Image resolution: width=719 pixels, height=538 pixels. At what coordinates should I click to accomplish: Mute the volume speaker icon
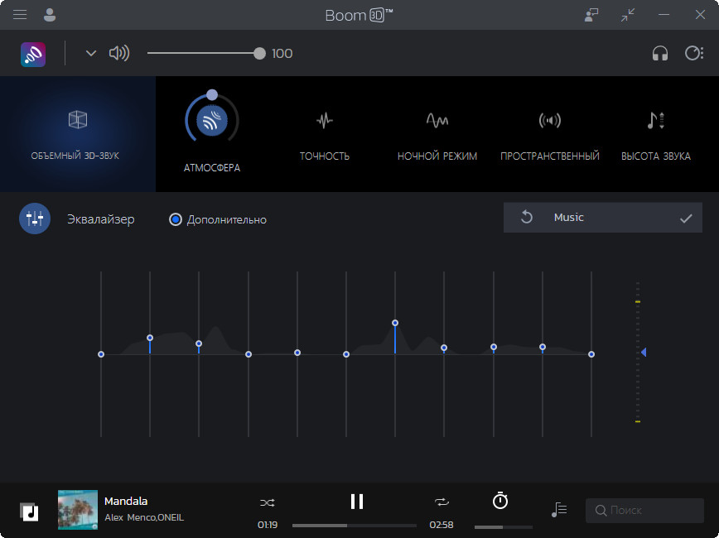(119, 54)
